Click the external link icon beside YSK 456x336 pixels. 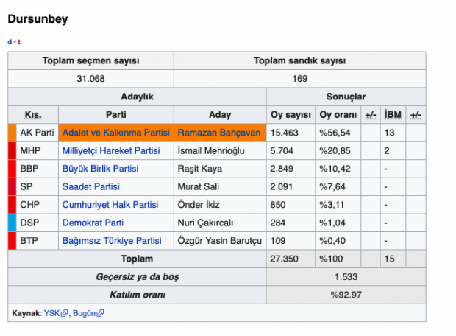(65, 313)
